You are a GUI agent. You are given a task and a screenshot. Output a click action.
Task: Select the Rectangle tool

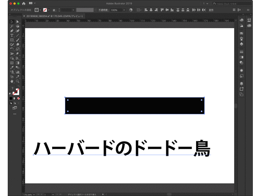[x=12, y=40]
